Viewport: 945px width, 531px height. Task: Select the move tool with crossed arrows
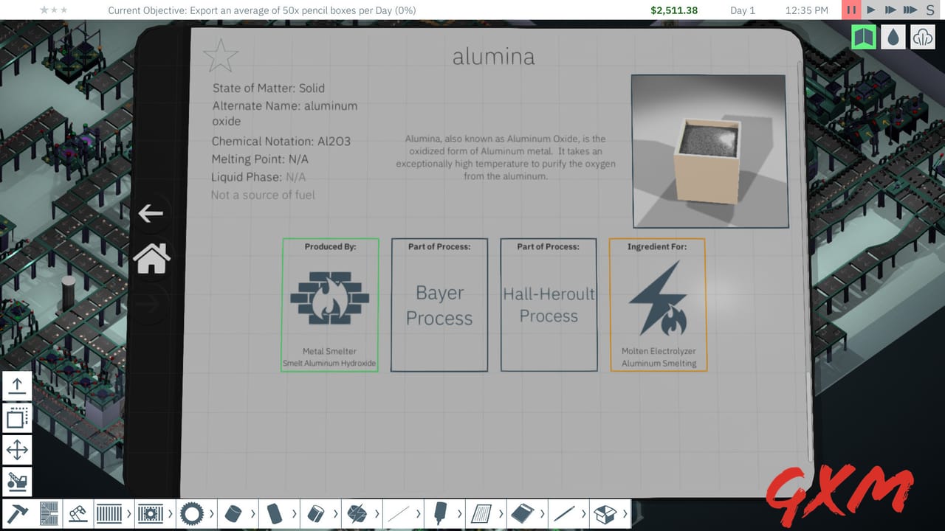pyautogui.click(x=17, y=449)
